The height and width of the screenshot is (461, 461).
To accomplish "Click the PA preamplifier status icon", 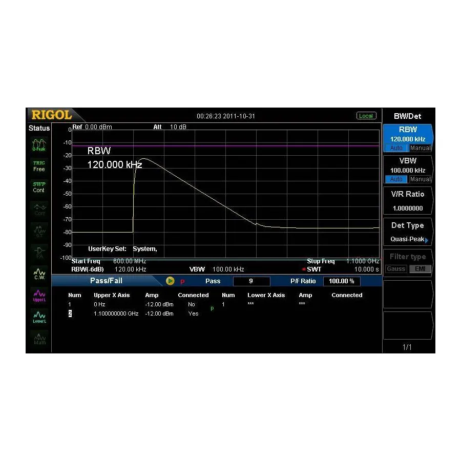I will click(38, 252).
